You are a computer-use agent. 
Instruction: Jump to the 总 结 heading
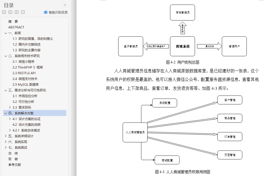(13, 153)
